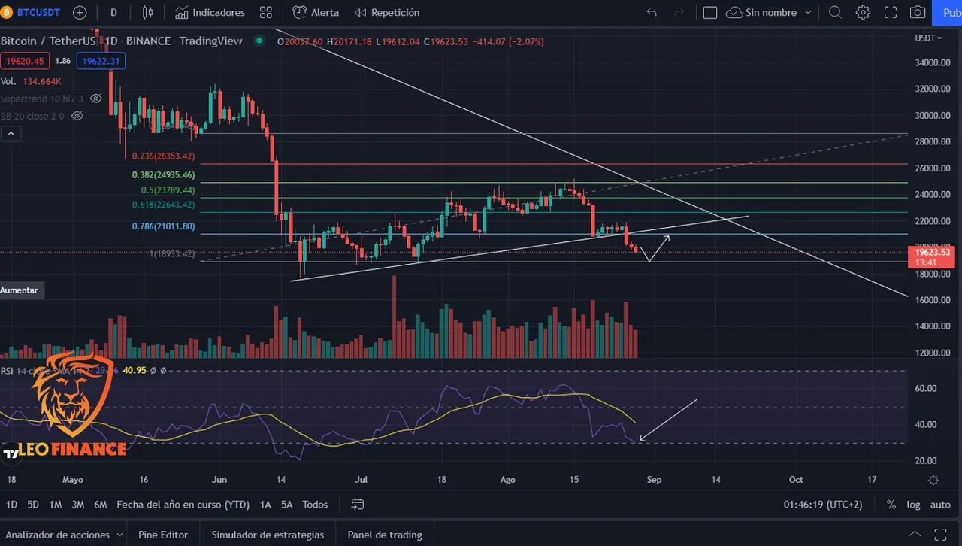Open the BTCUSDT symbol search
This screenshot has width=962, height=546.
[x=32, y=13]
